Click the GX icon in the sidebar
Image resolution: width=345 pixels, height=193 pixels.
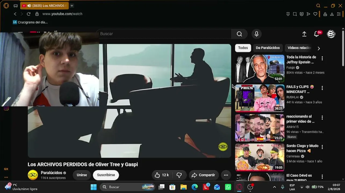(6, 169)
